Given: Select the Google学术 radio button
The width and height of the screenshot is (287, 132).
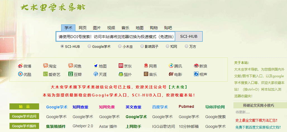Looking at the screenshot, I should tap(89, 46).
